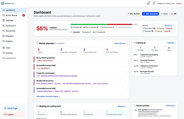Export dashboard to PDF

[174, 14]
